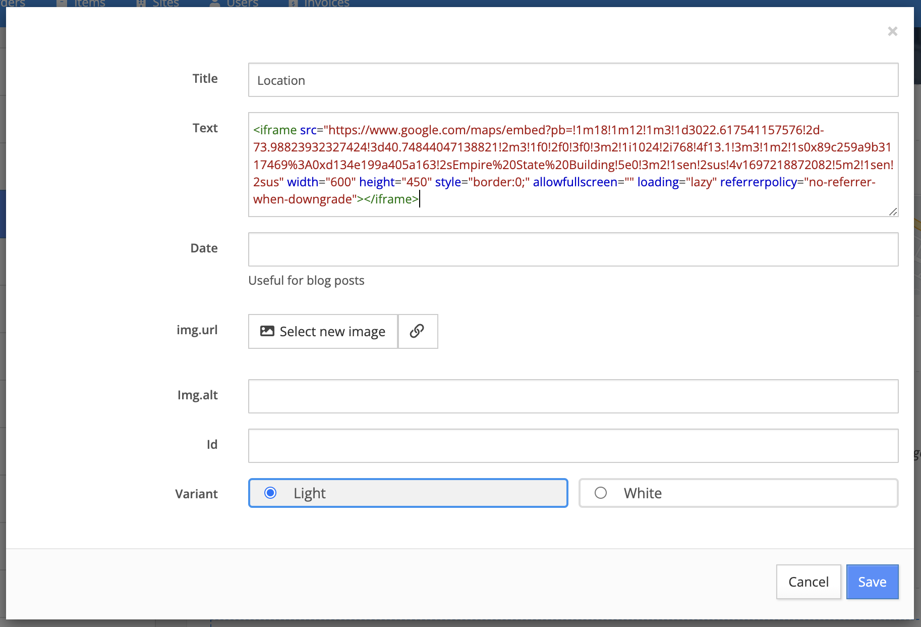This screenshot has height=627, width=921.
Task: Focus the empty Date field
Action: pyautogui.click(x=573, y=249)
